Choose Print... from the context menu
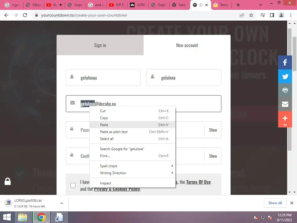Viewport: 297px width, 223px height. coord(132,156)
